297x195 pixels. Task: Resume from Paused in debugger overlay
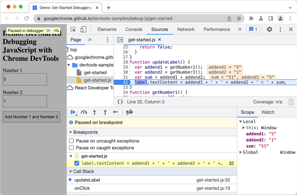[49, 31]
